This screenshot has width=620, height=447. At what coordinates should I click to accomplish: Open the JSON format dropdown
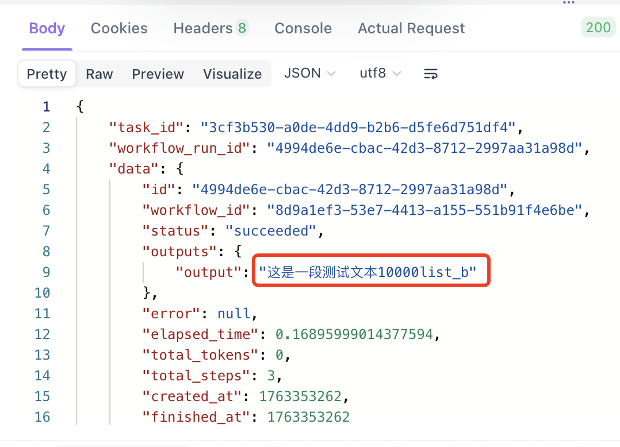[309, 74]
